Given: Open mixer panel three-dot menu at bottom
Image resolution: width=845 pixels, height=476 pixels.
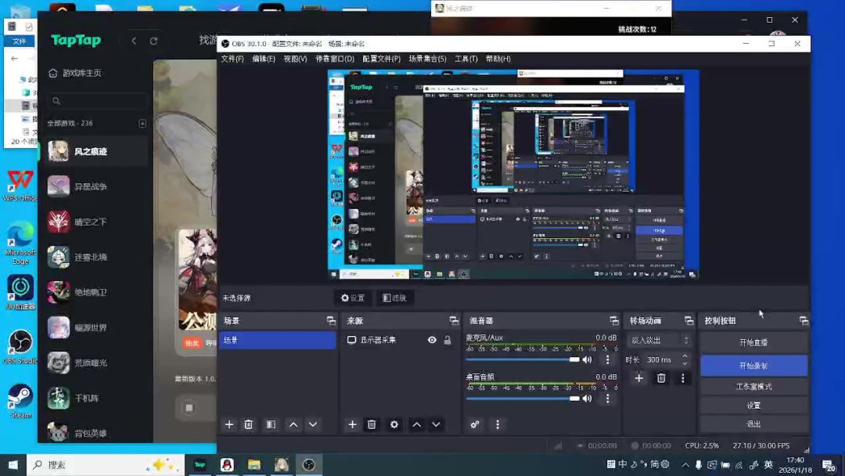Looking at the screenshot, I should (498, 425).
